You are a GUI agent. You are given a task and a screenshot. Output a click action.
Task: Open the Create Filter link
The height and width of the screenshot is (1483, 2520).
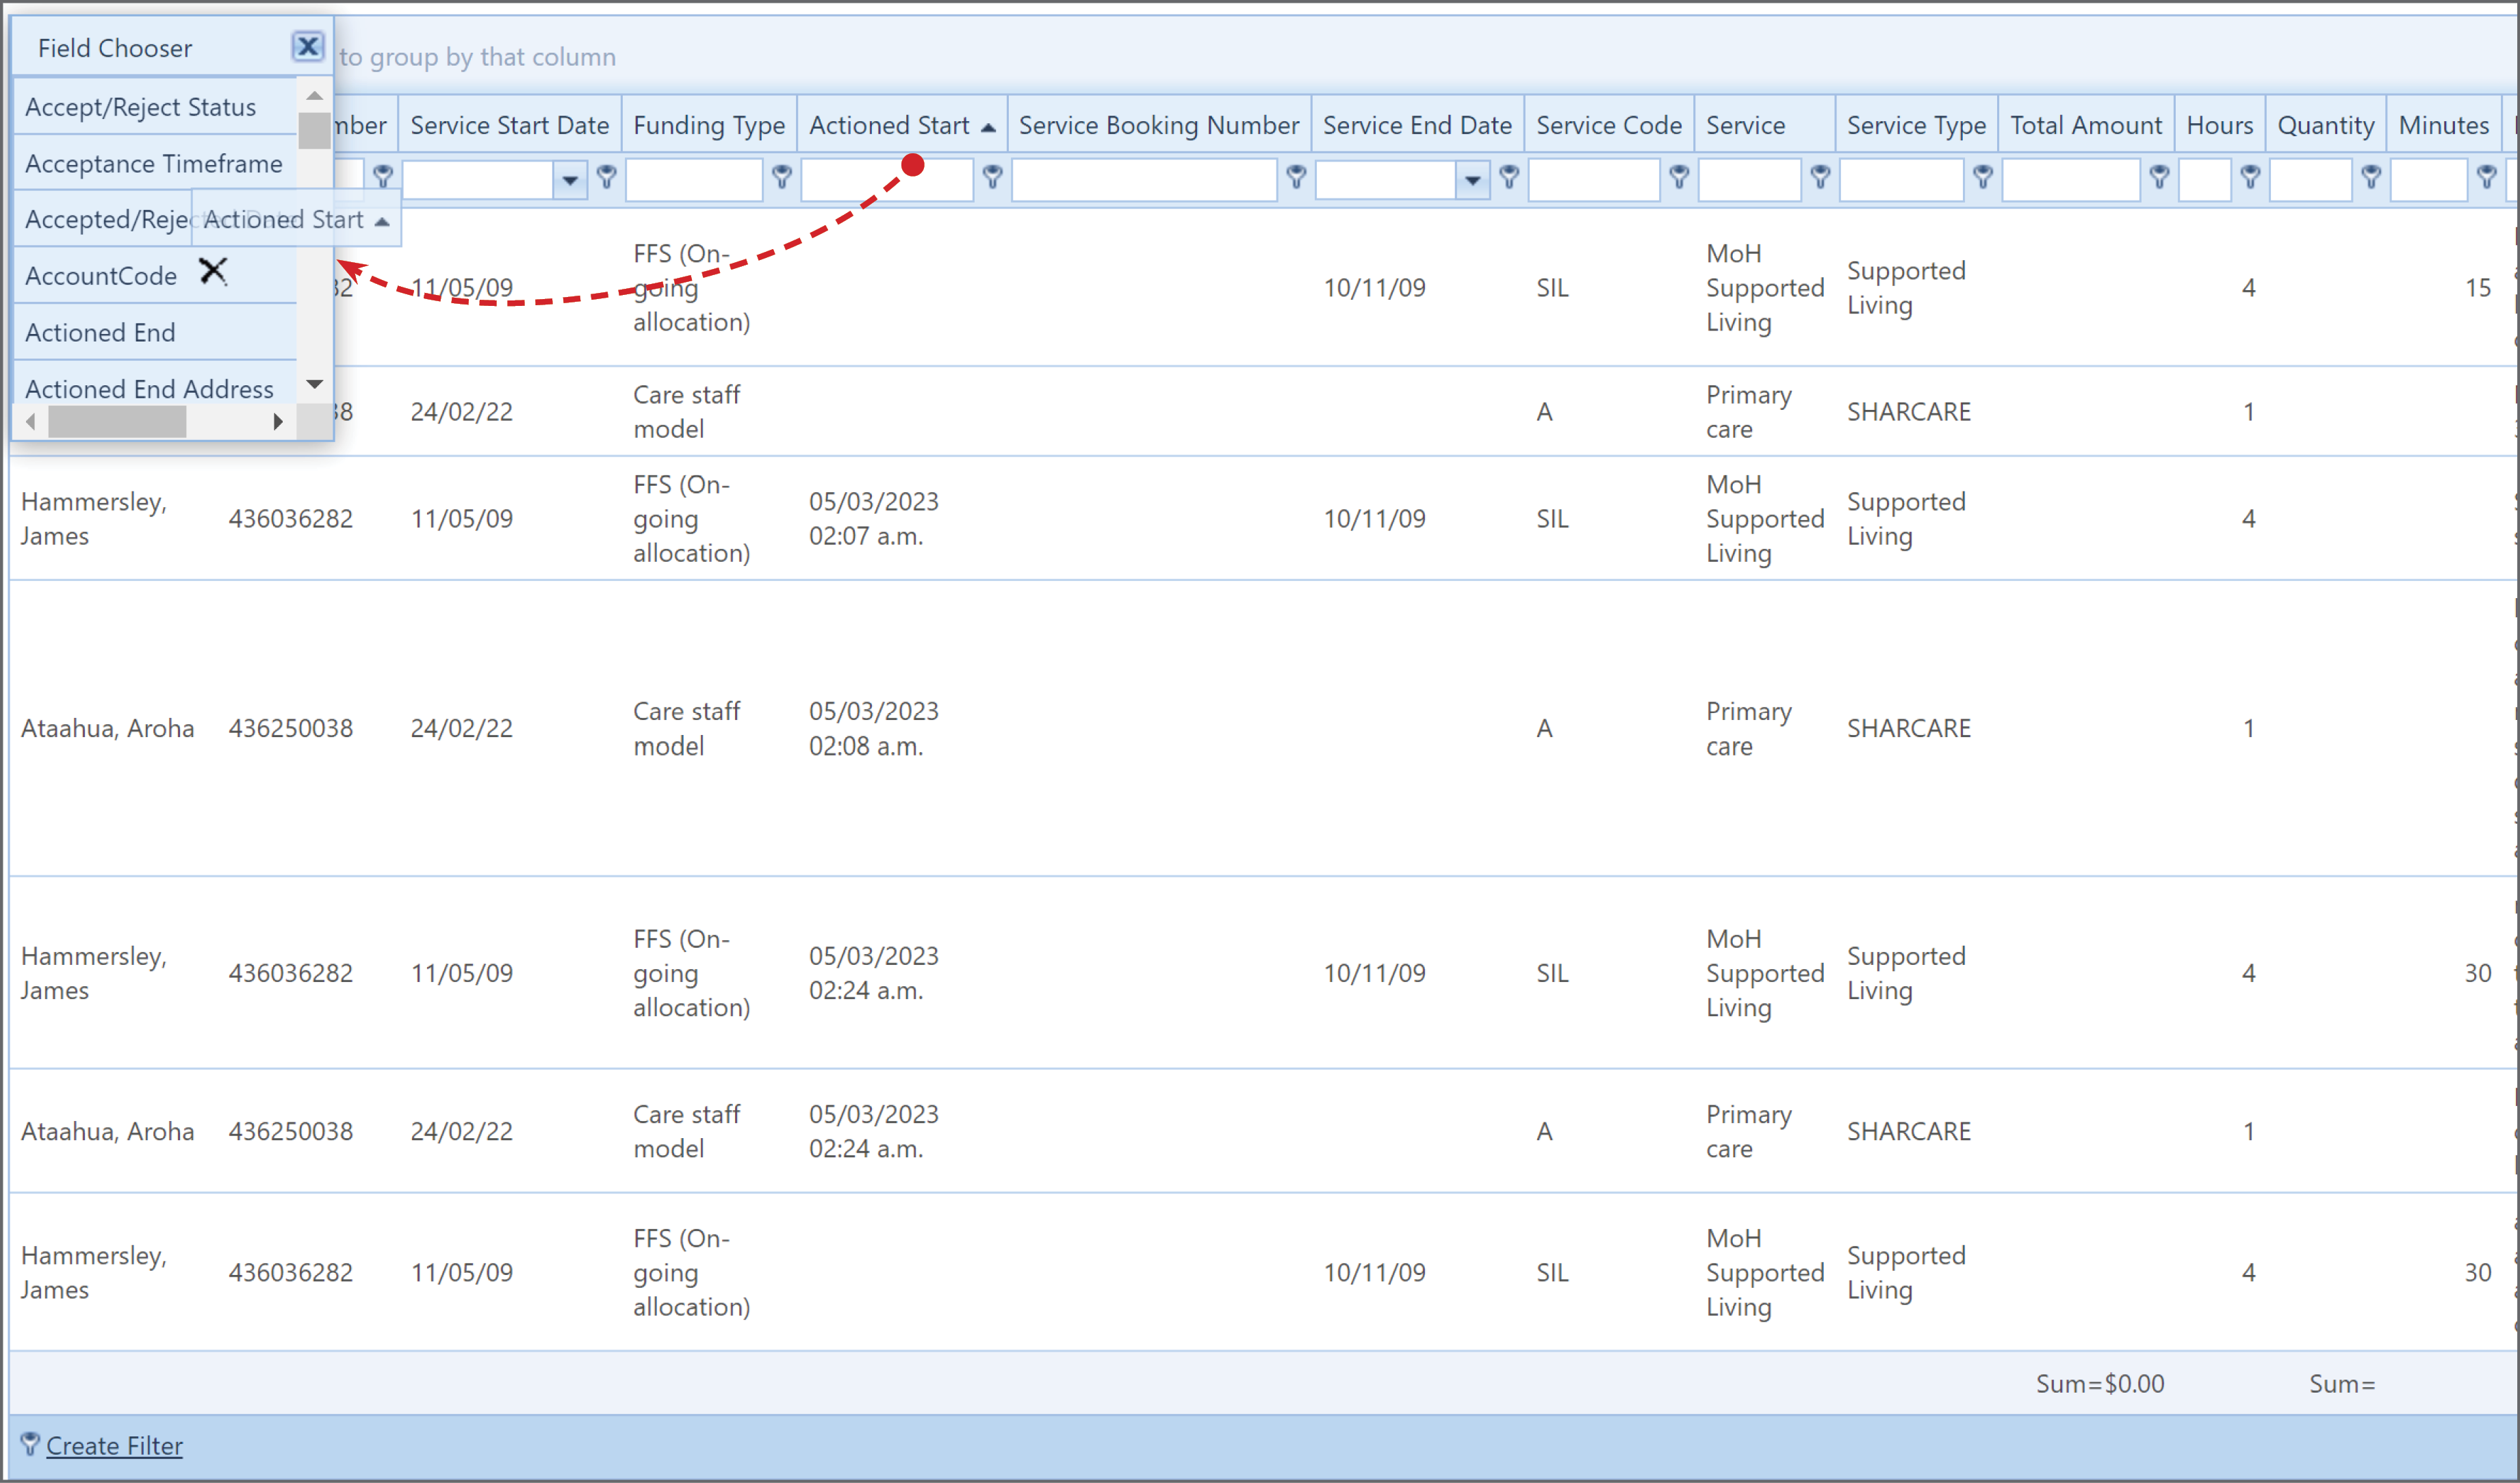(x=114, y=1445)
